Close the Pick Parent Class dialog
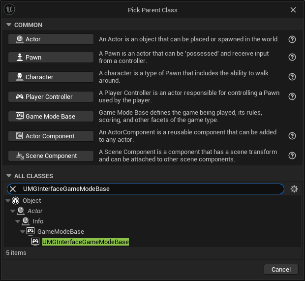Screen dimensions: 305x281 pyautogui.click(x=293, y=10)
